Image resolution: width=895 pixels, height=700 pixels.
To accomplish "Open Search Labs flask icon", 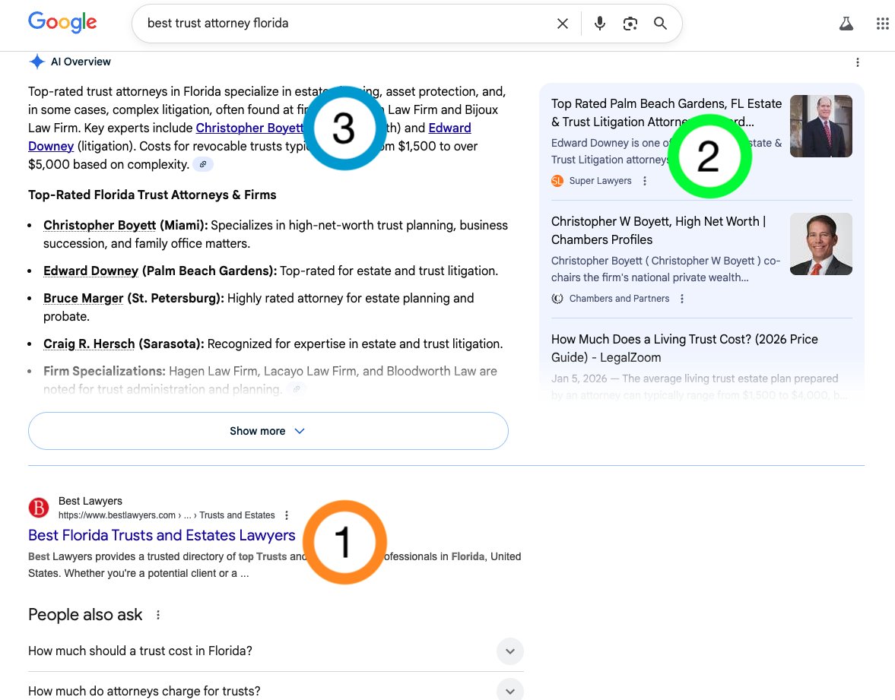I will (x=846, y=24).
